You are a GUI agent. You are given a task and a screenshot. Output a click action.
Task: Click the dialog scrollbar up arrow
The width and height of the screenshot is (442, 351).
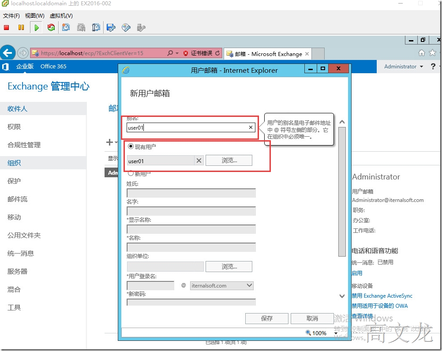pyautogui.click(x=342, y=122)
